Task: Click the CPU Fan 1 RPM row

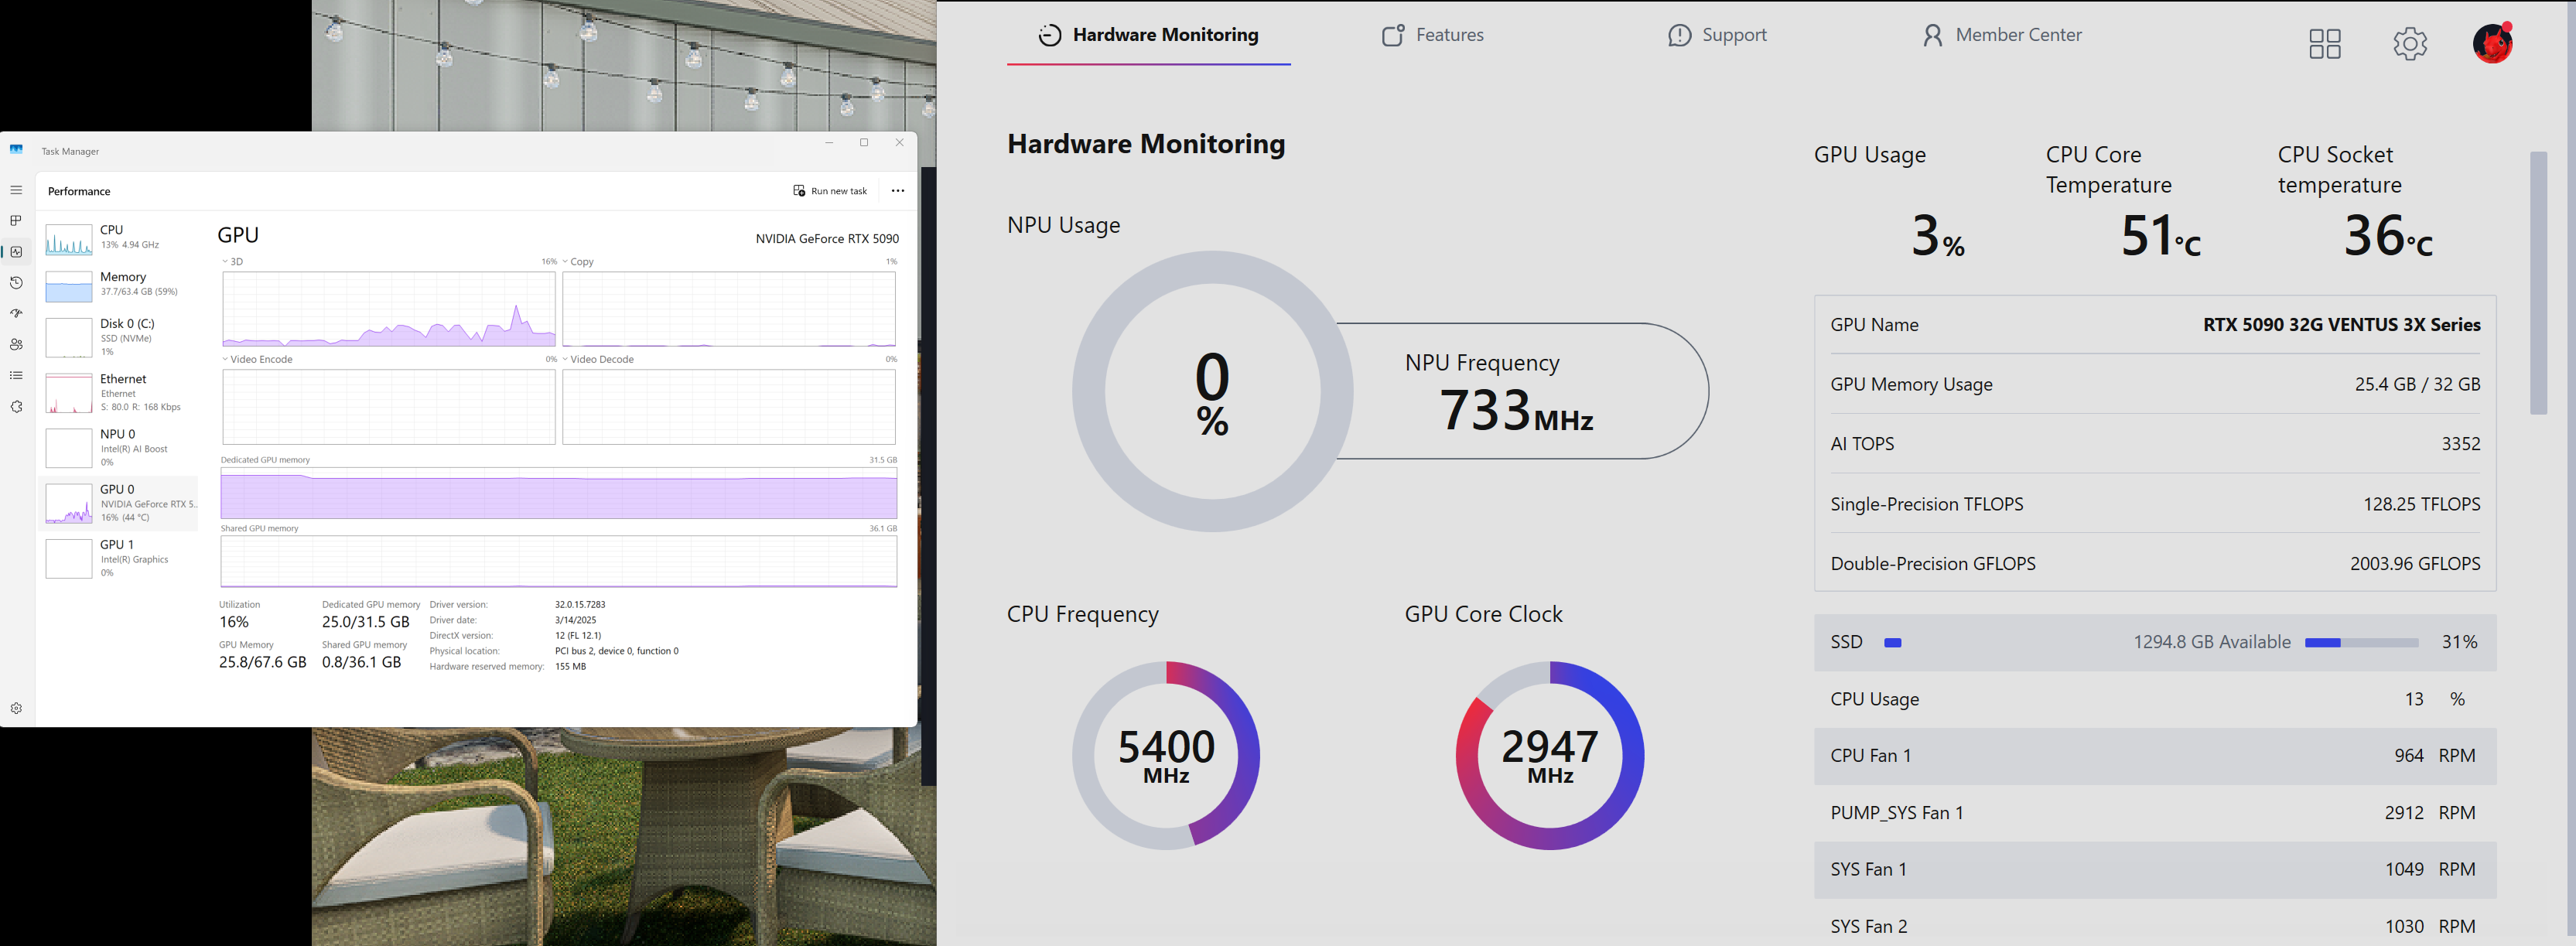Action: pyautogui.click(x=2155, y=756)
